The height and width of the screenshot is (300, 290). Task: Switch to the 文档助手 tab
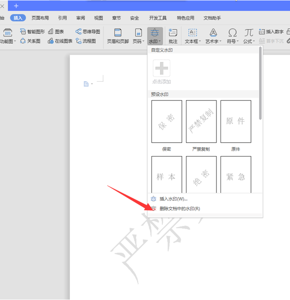pos(212,18)
